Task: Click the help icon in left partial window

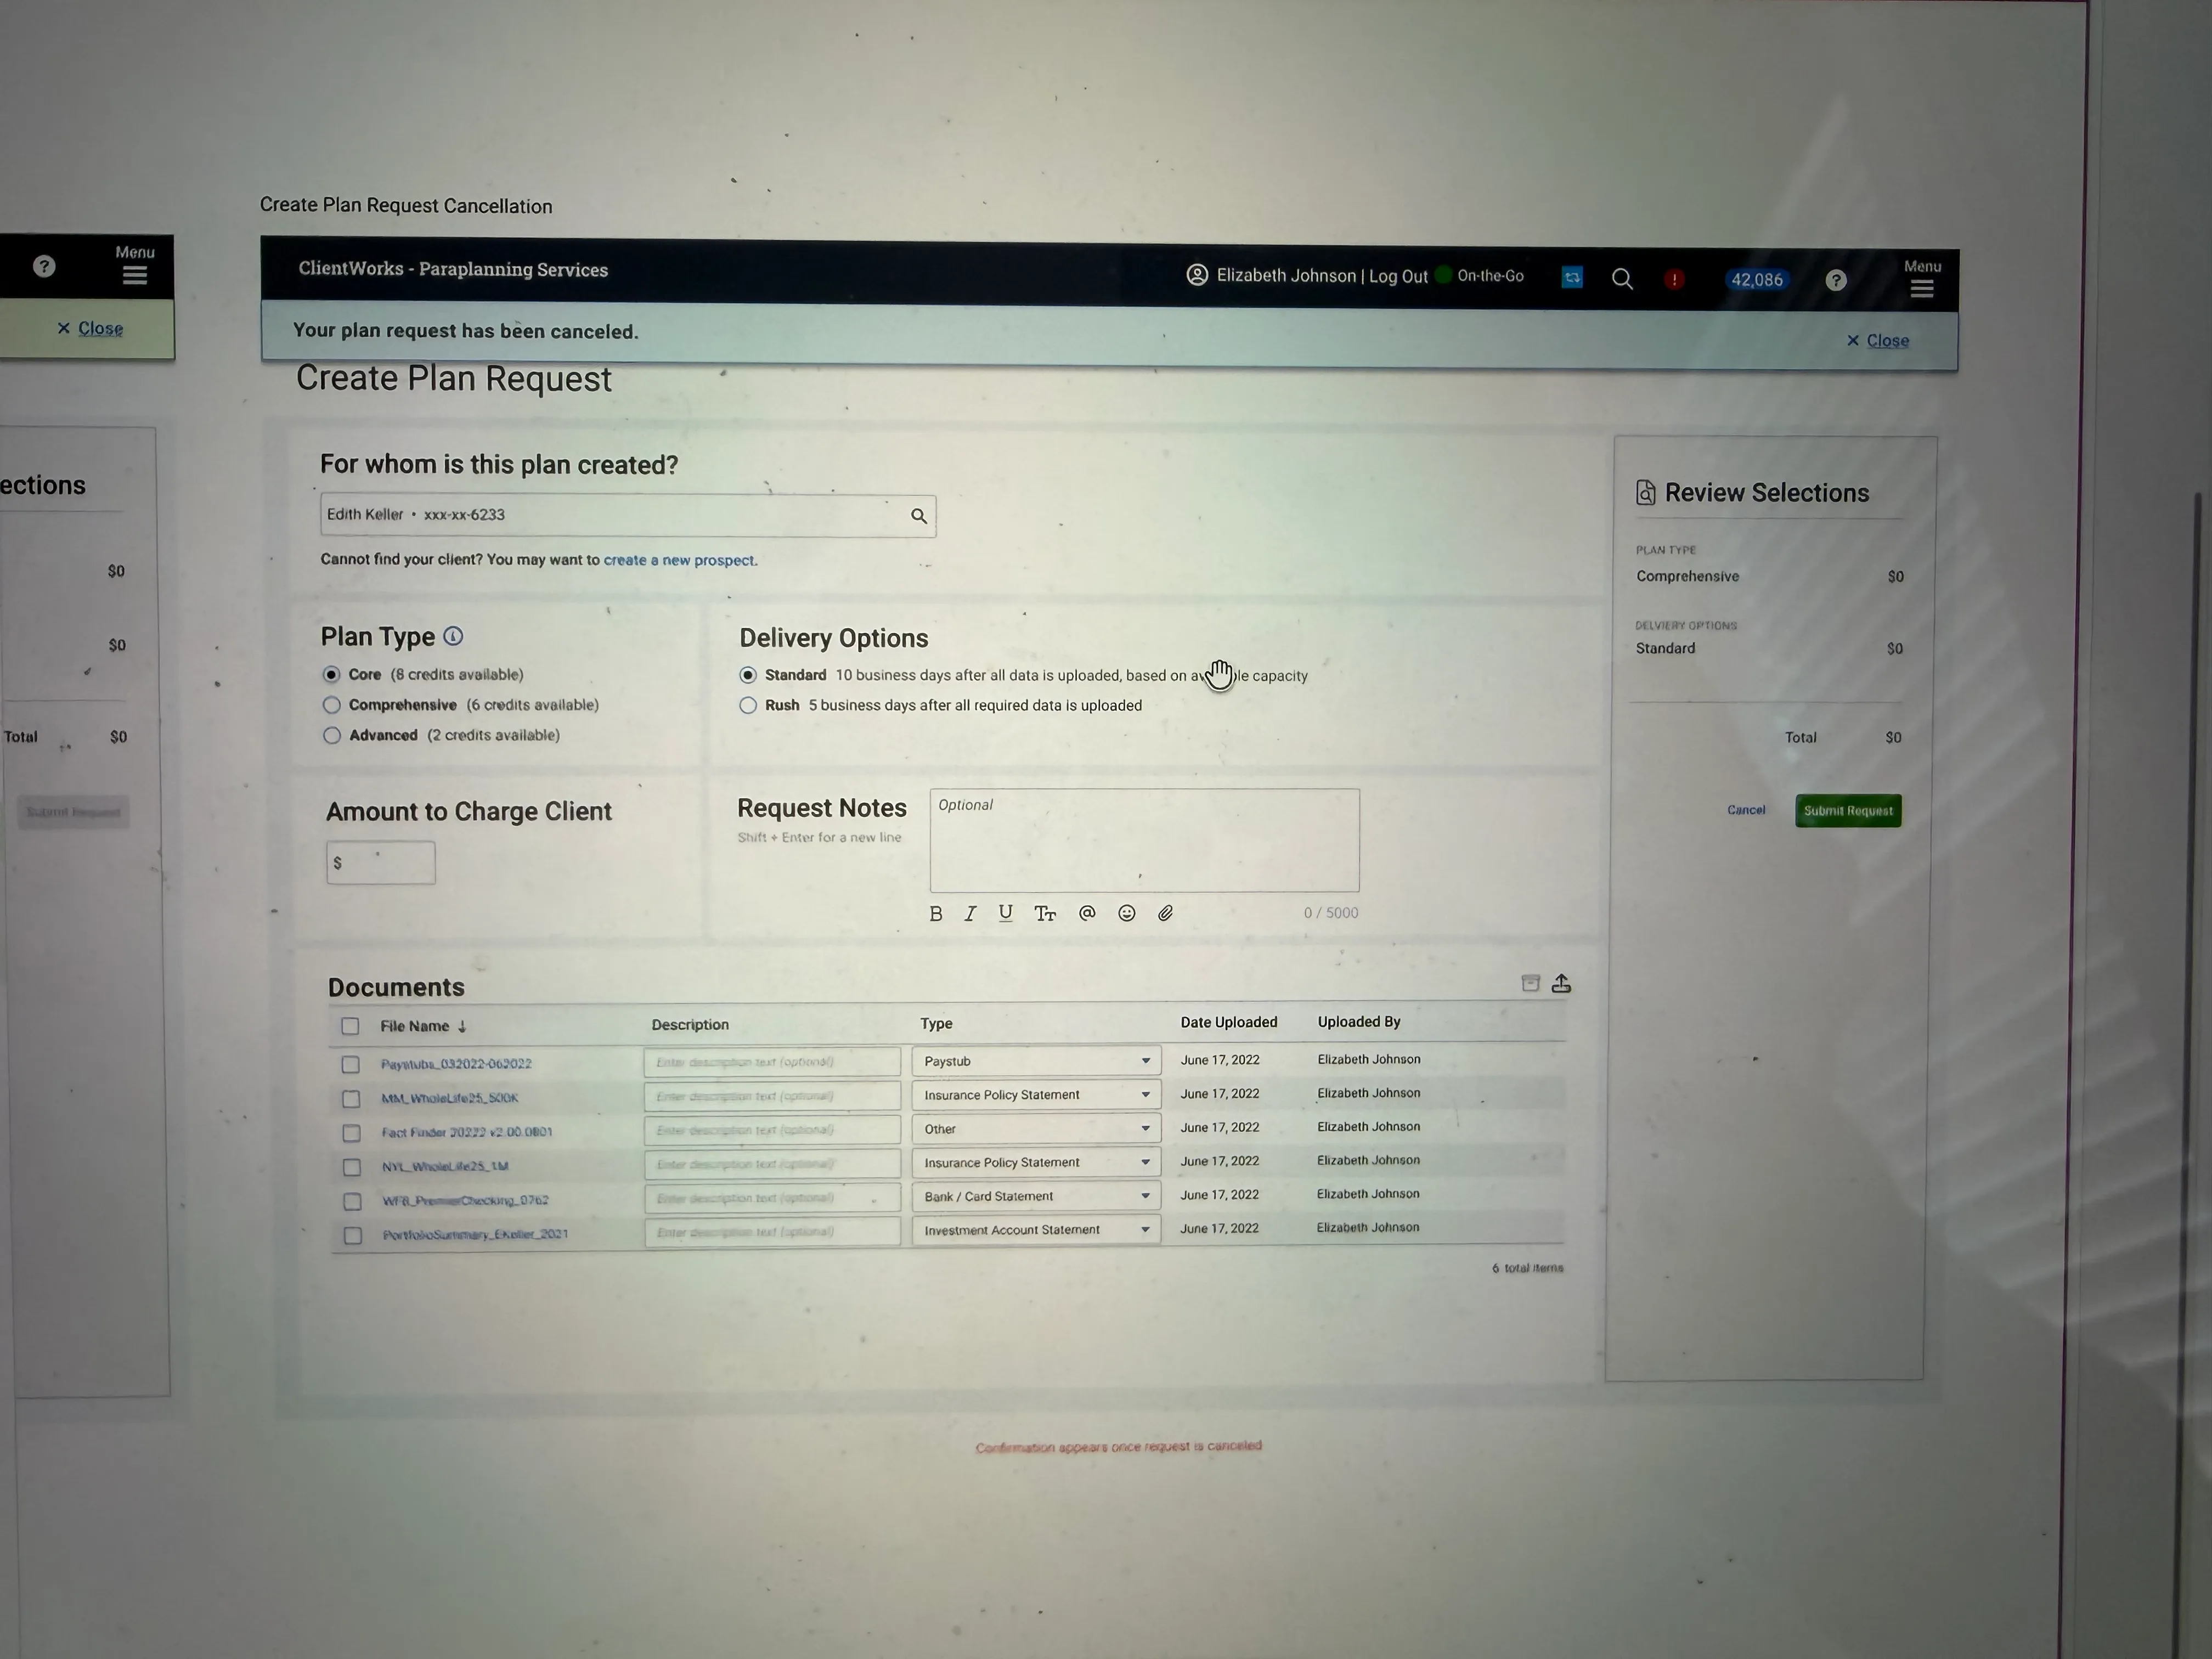Action: coord(44,266)
